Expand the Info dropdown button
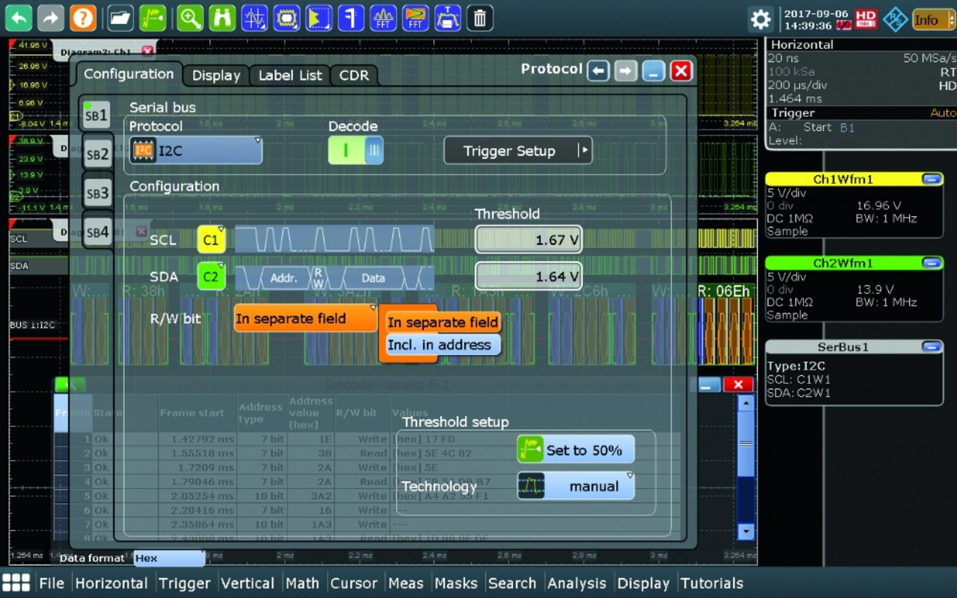 coord(933,20)
